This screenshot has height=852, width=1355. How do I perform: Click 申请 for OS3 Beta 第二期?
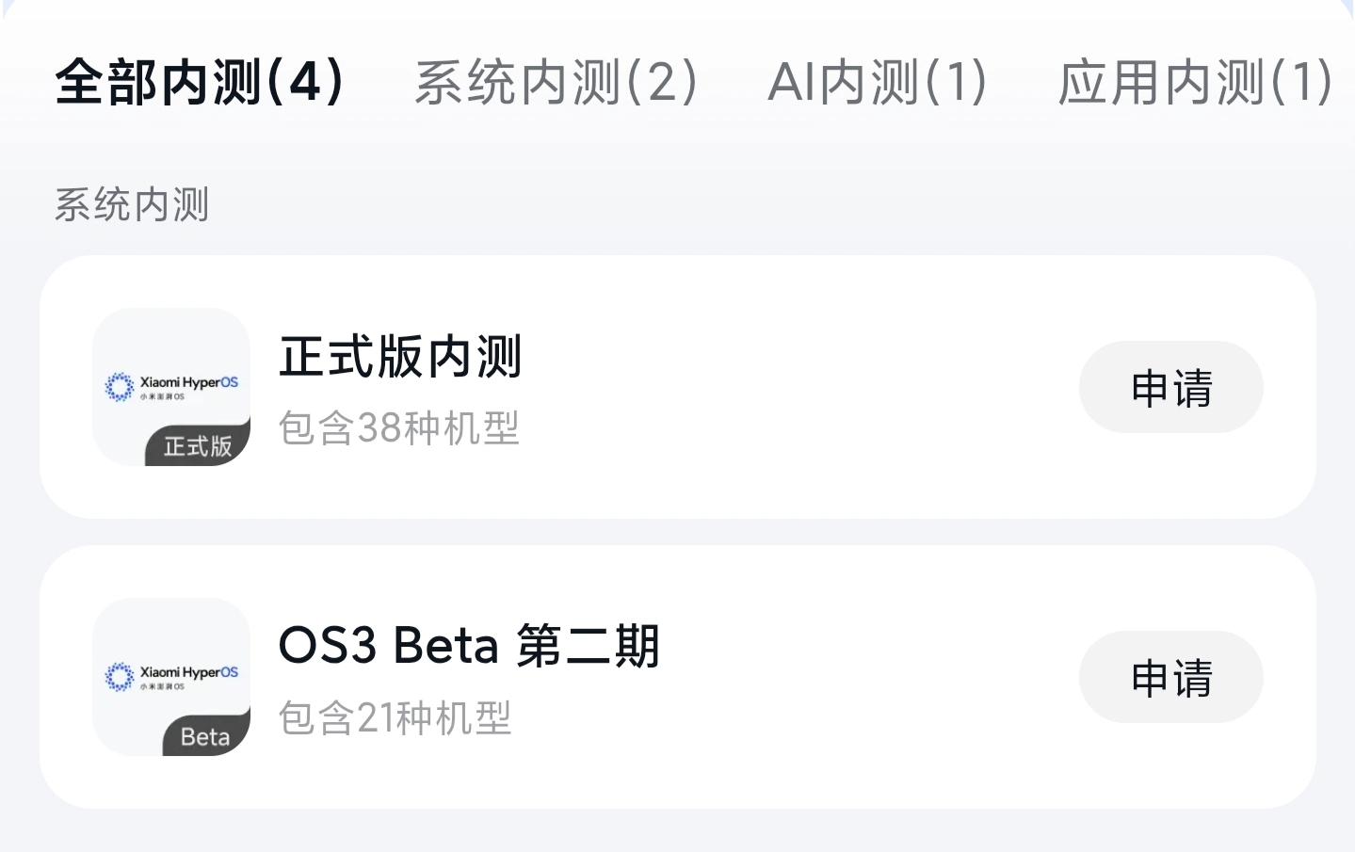(x=1170, y=677)
